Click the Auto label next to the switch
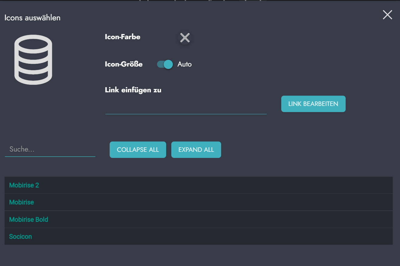The image size is (400, 266). click(184, 64)
